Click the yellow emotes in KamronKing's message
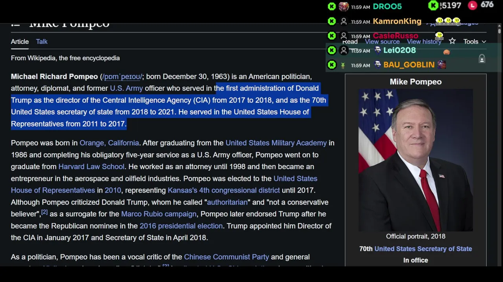 point(448,20)
